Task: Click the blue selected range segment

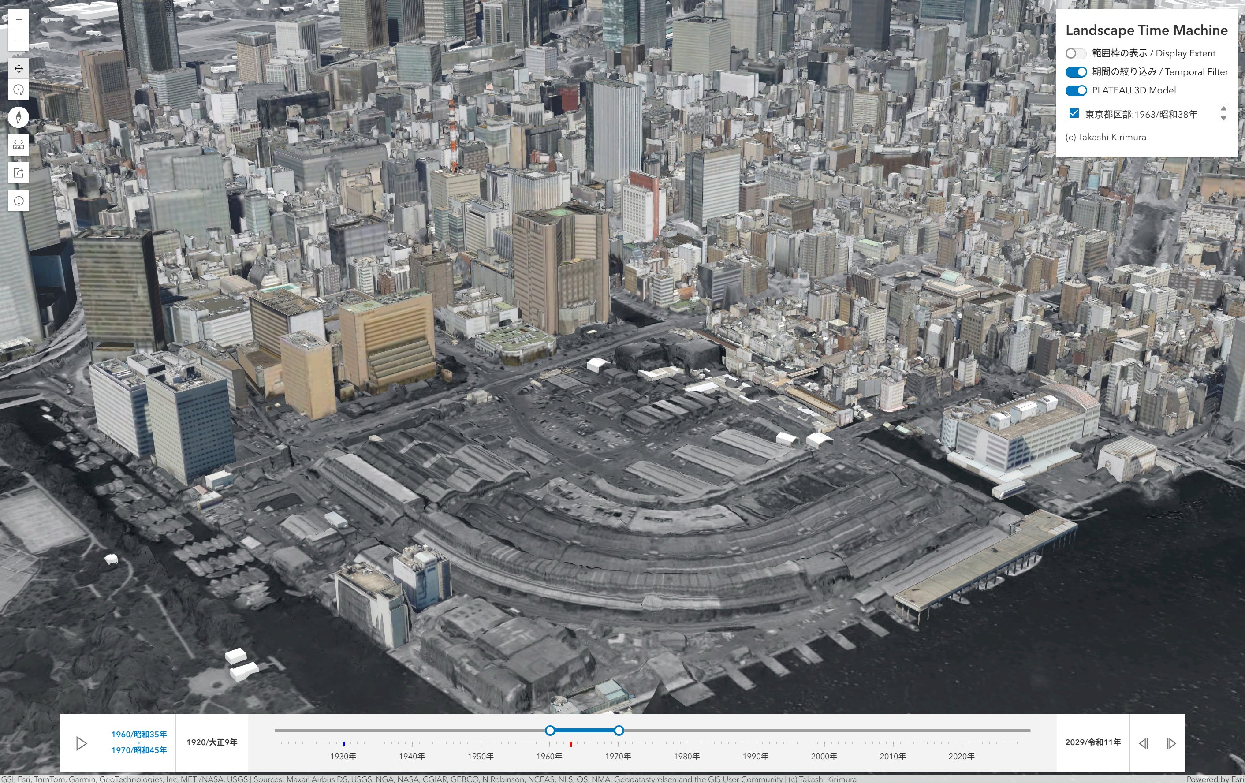Action: tap(584, 730)
